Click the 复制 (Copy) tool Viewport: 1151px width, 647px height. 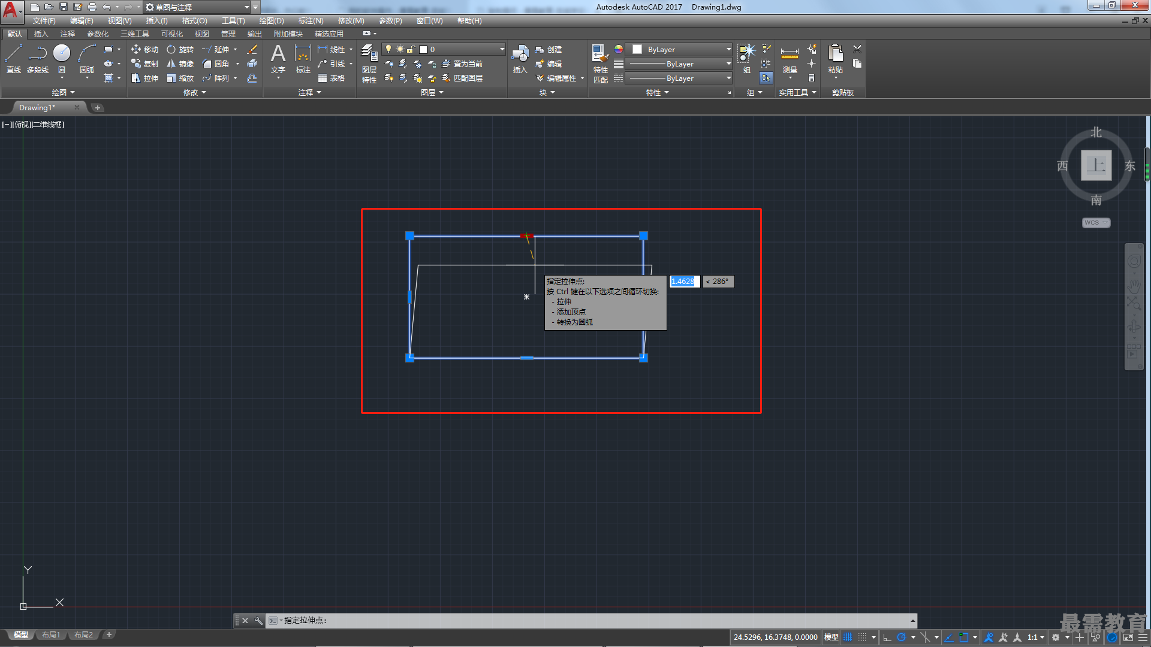point(144,64)
